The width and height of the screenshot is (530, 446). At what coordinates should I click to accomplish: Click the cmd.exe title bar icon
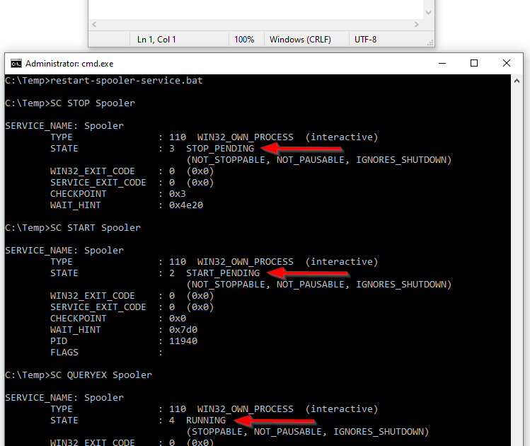16,64
